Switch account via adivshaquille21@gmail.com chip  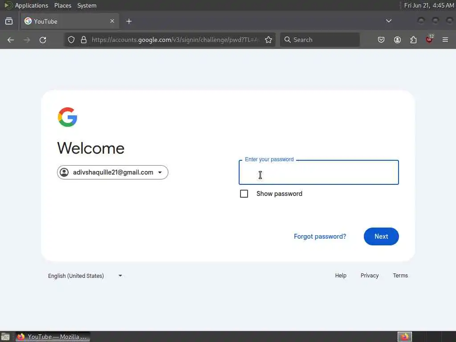pyautogui.click(x=113, y=172)
